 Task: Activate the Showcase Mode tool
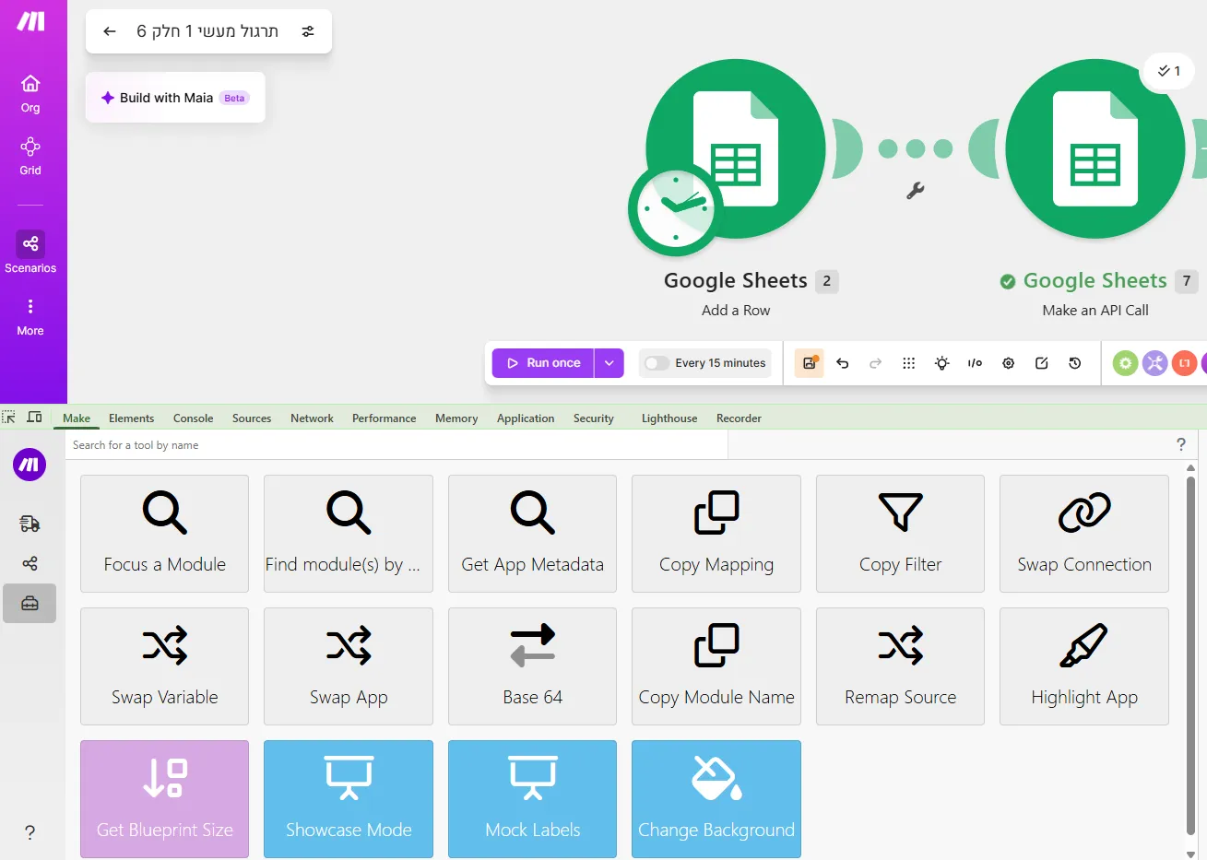click(349, 799)
